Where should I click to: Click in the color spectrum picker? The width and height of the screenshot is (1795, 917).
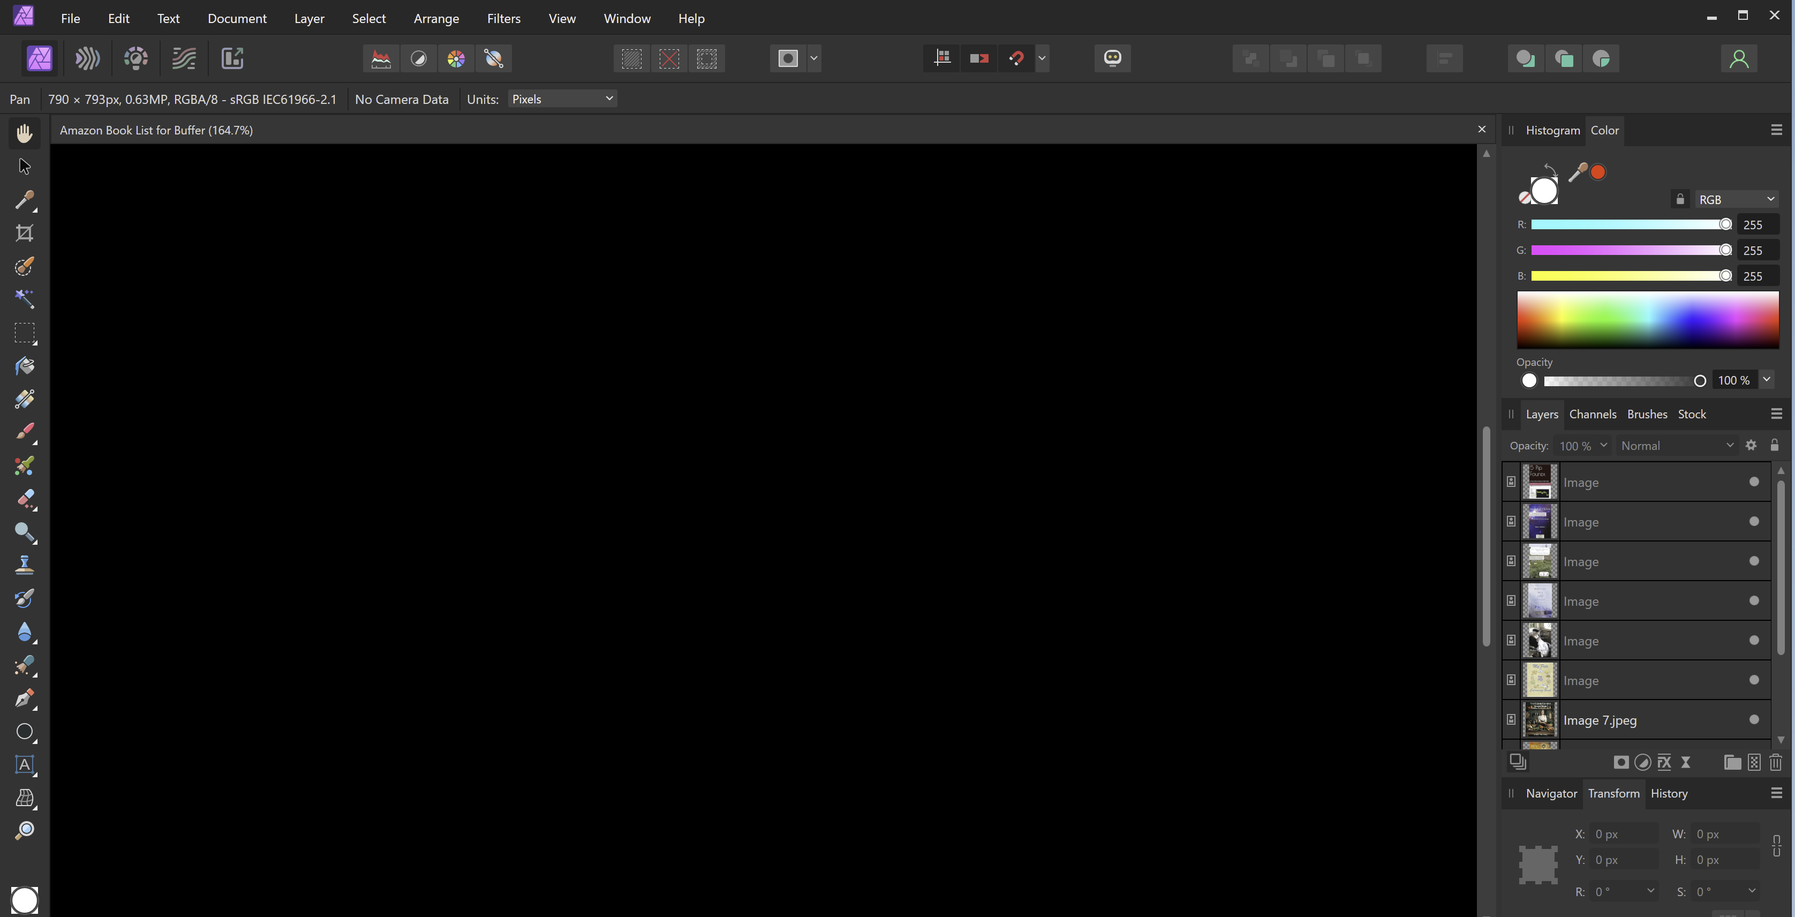click(x=1648, y=320)
